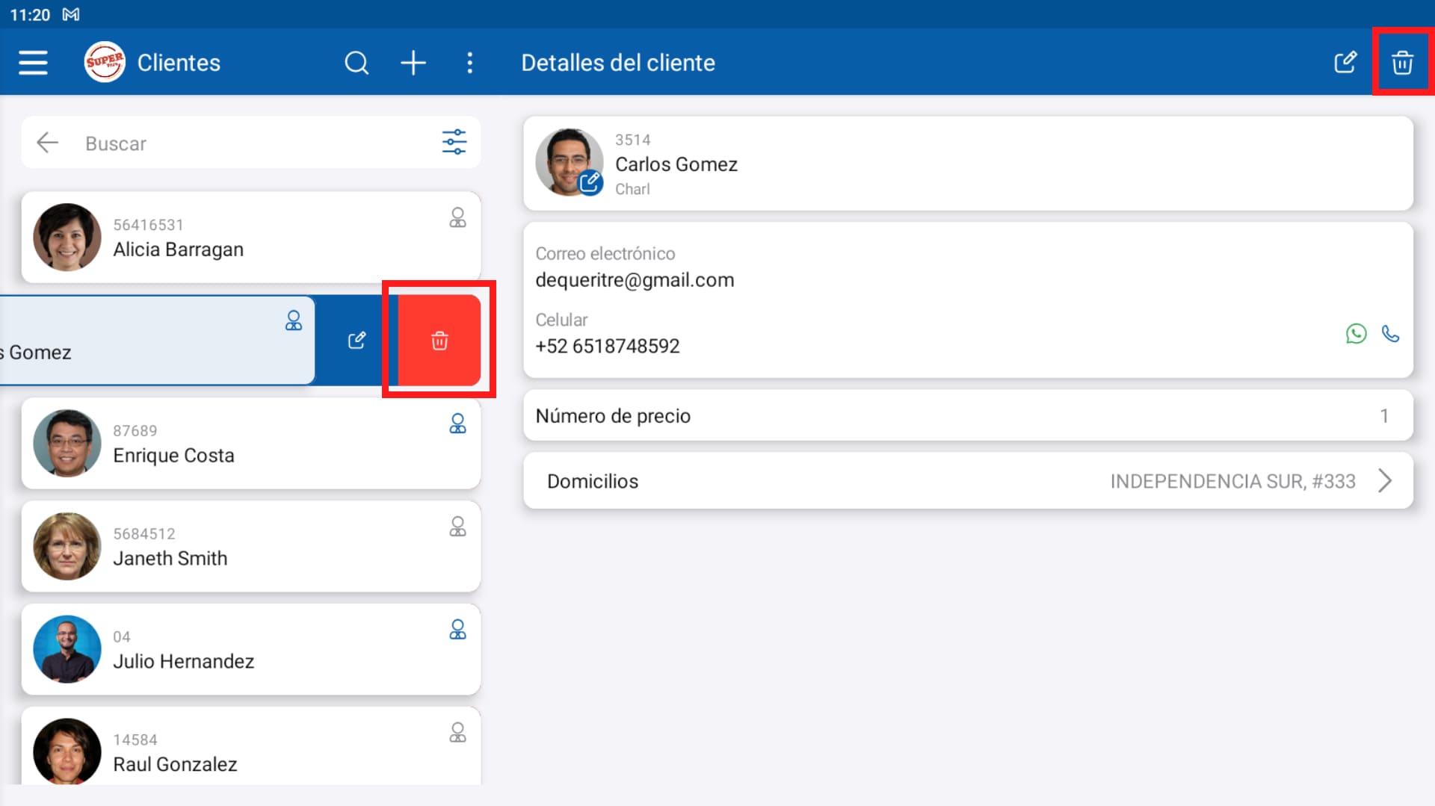The image size is (1435, 806).
Task: Edit Carlos Gomez profile photo
Action: click(x=590, y=182)
